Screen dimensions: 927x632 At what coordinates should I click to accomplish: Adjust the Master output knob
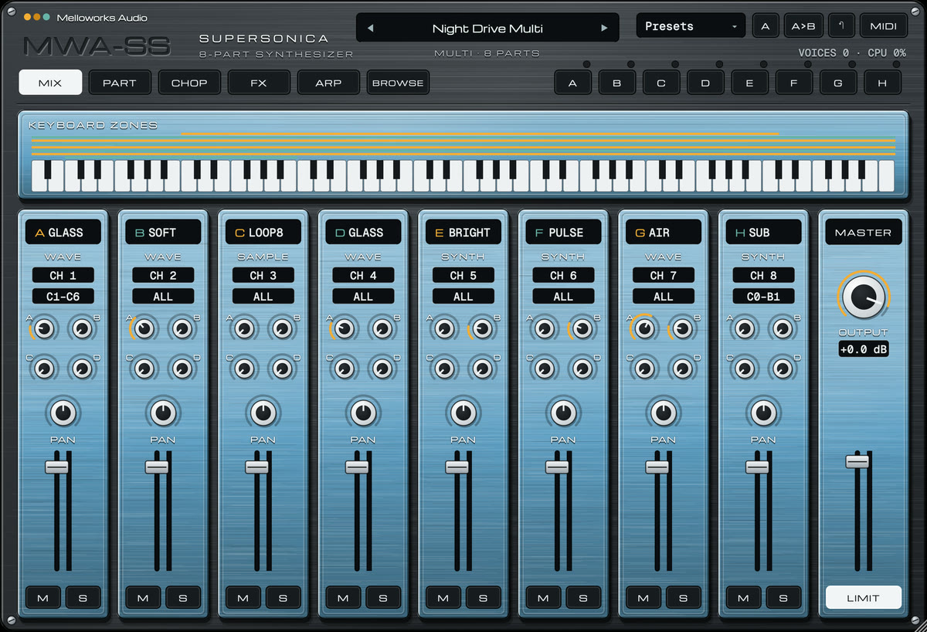(x=863, y=298)
